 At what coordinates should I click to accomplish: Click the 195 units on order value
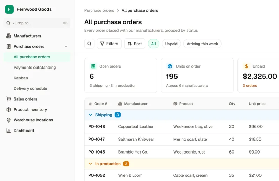coord(172,76)
